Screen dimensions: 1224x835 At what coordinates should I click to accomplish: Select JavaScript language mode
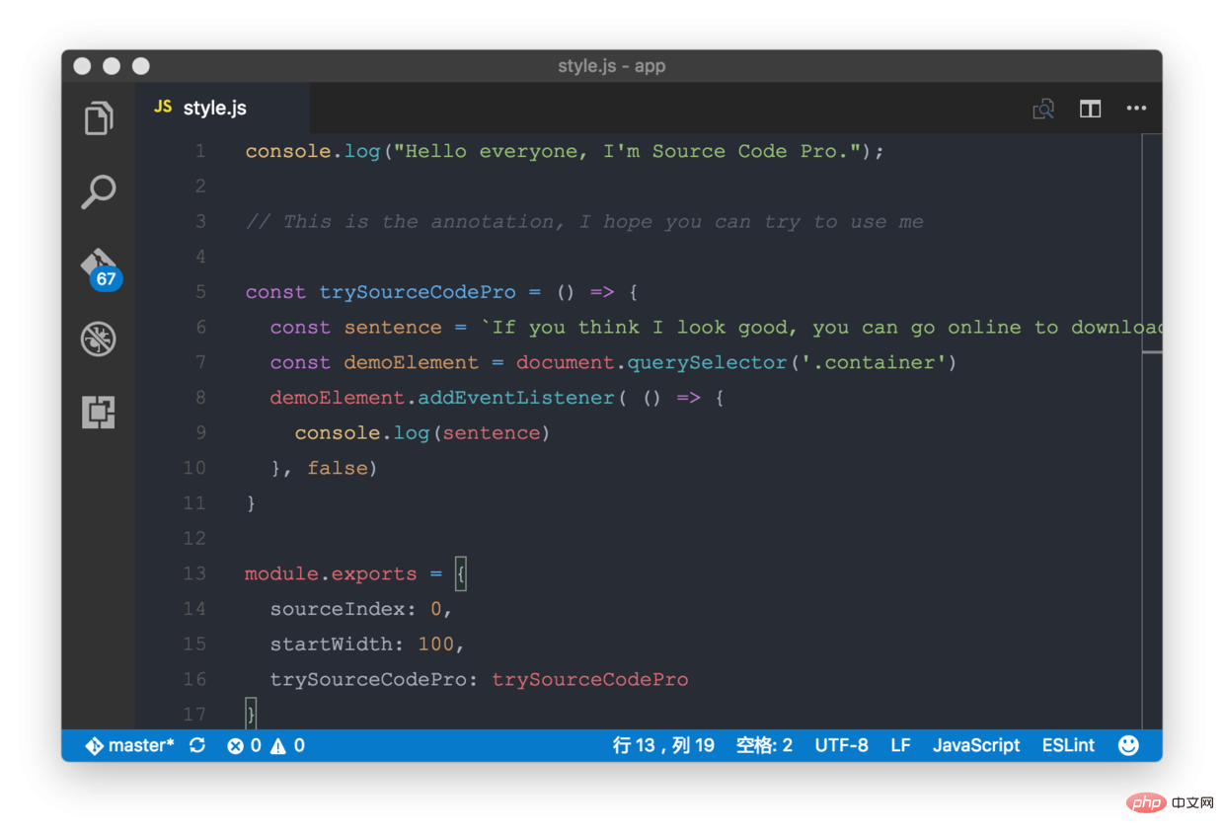tap(976, 745)
